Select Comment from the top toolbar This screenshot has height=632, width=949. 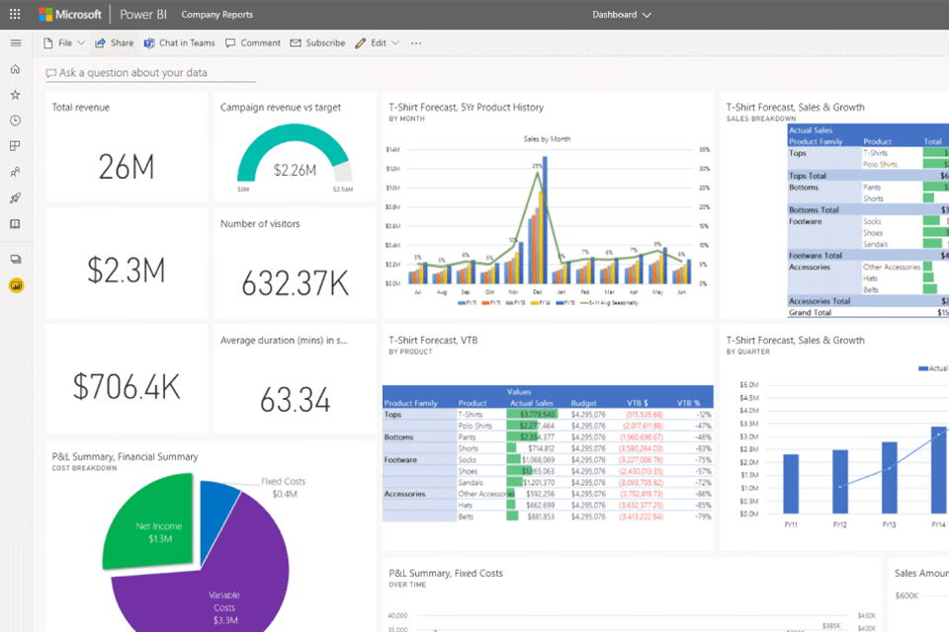click(252, 42)
